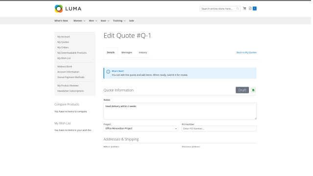Screen dimensions: 313x176
Task: Select the Details tab
Action: (x=111, y=52)
